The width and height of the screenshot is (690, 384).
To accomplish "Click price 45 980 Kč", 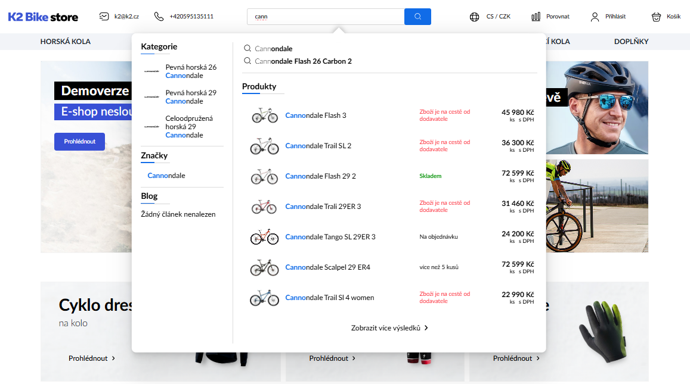I will 518,112.
